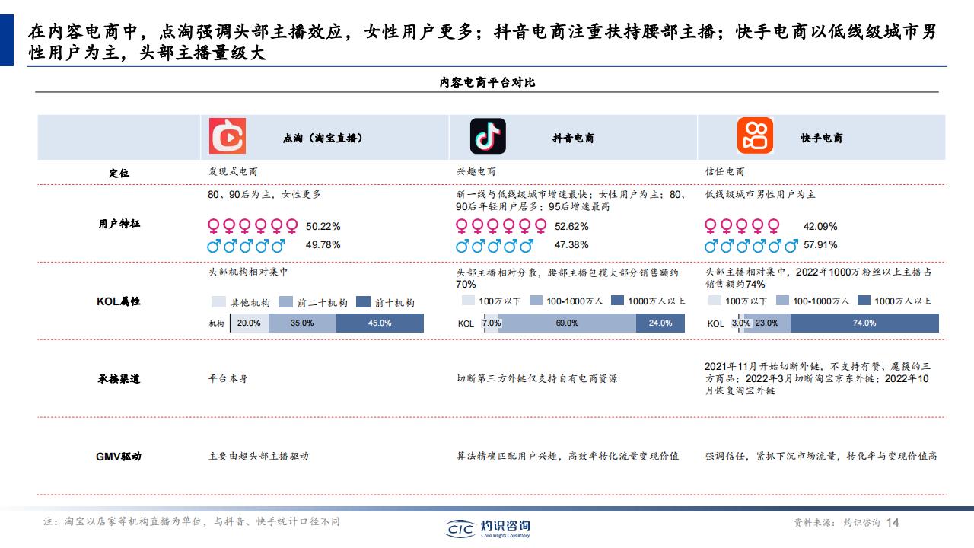Click the 机构 axis label of Taobao bar
974x548 pixels.
point(217,323)
